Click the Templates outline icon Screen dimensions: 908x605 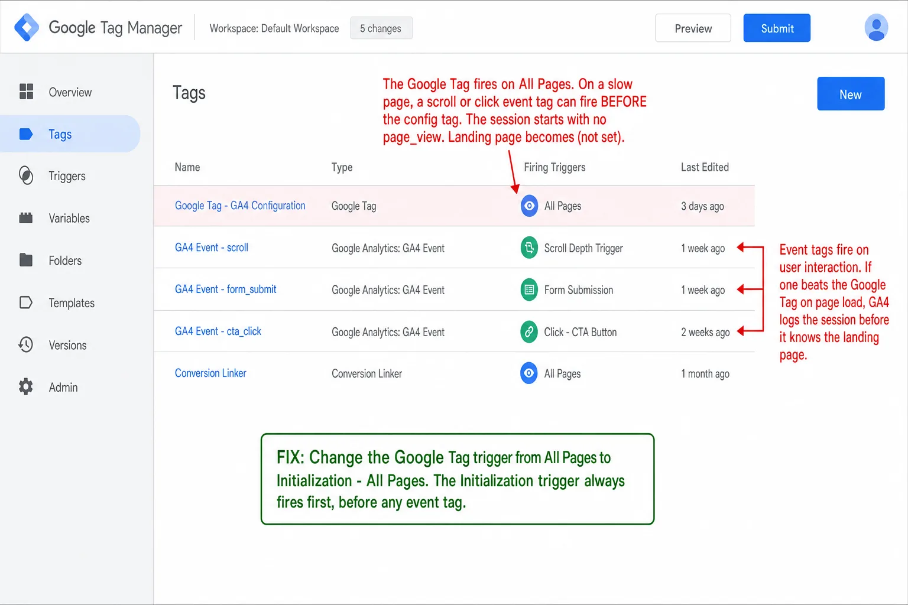(26, 302)
